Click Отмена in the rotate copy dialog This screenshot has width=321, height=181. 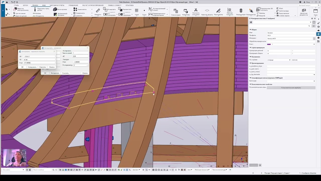pos(85,73)
